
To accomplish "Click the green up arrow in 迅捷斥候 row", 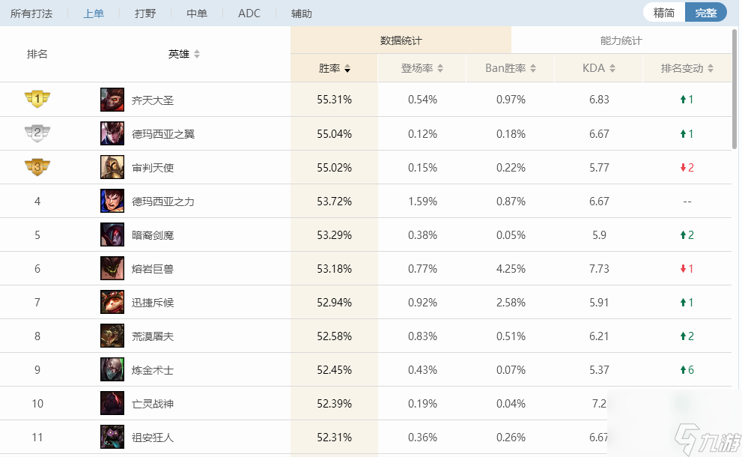I will 683,303.
